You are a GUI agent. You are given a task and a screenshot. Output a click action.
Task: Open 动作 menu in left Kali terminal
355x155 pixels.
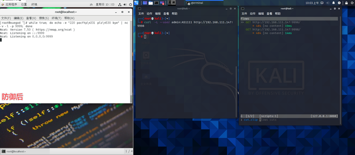(149, 14)
